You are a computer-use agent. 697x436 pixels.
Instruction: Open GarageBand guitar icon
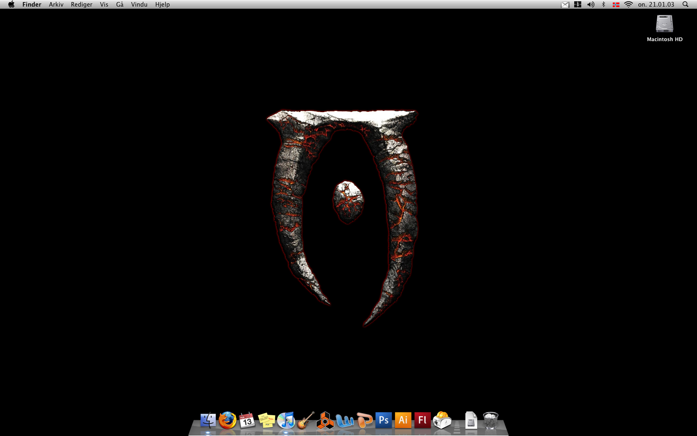306,420
